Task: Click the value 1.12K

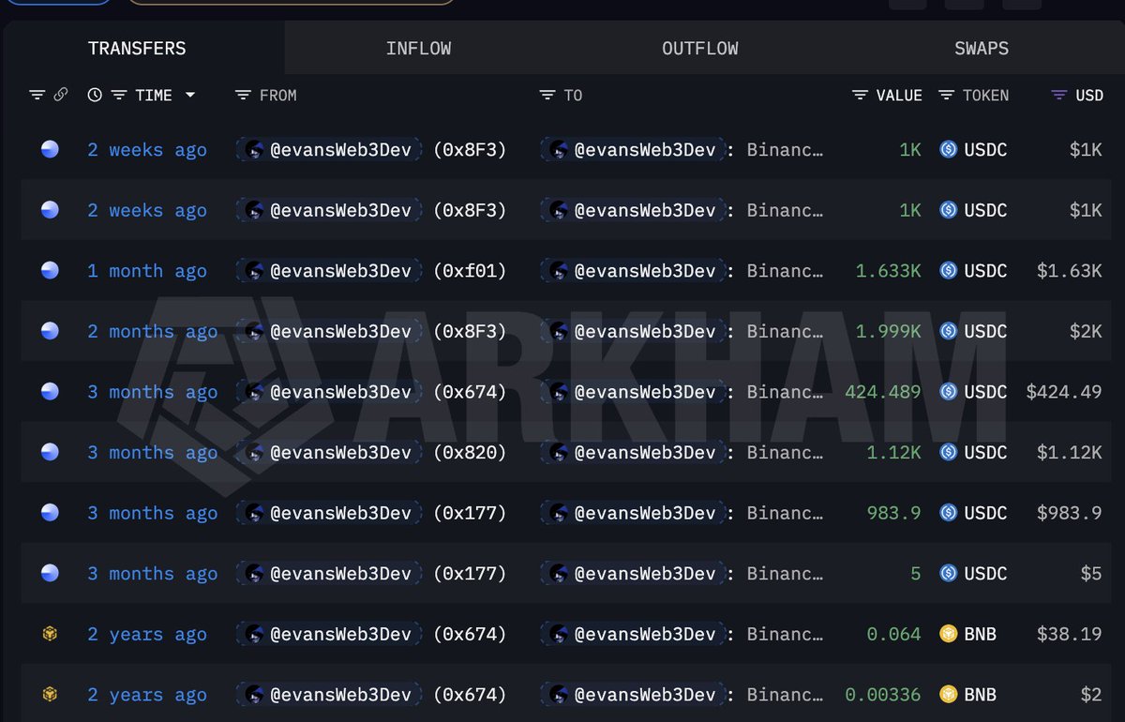Action: click(894, 452)
